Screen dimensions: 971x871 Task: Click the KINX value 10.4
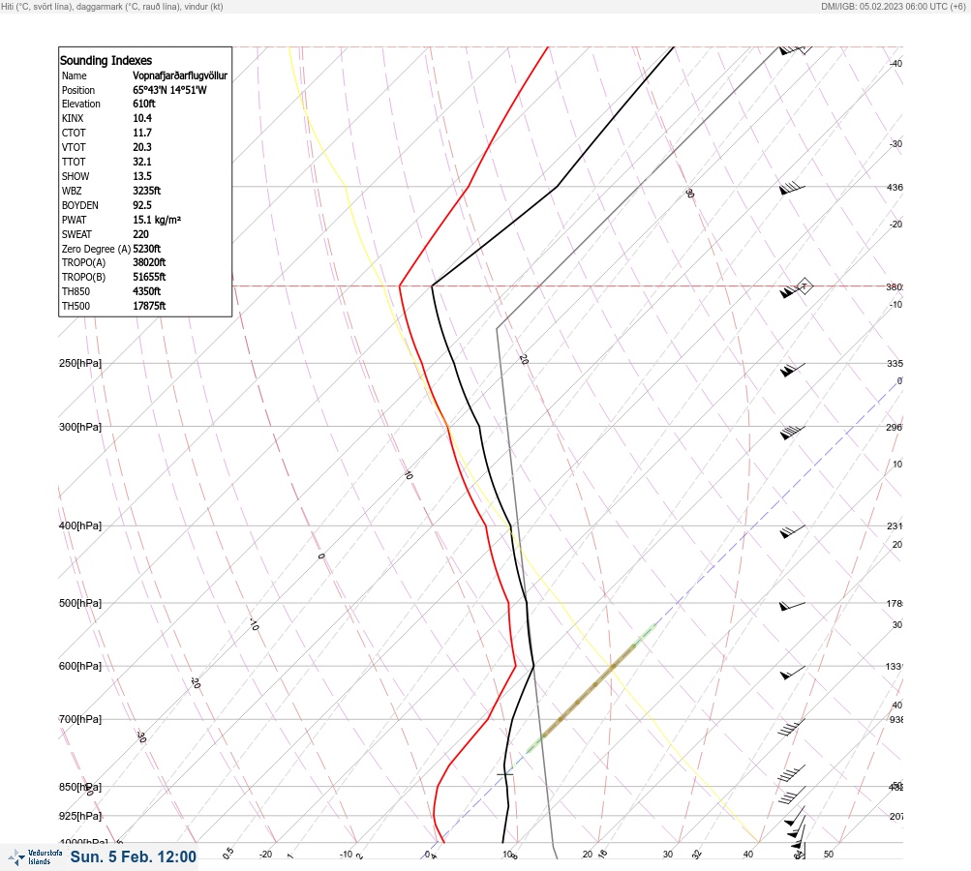(x=142, y=118)
